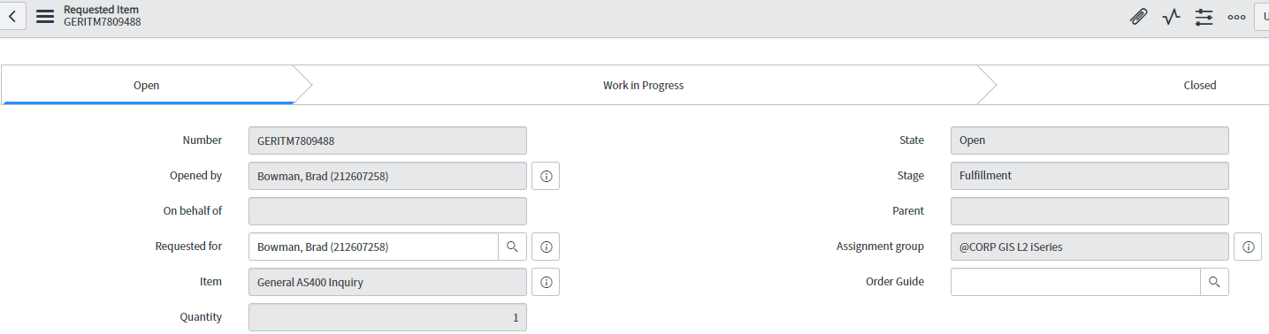
Task: Open the personalize form sliders icon
Action: coord(1204,17)
